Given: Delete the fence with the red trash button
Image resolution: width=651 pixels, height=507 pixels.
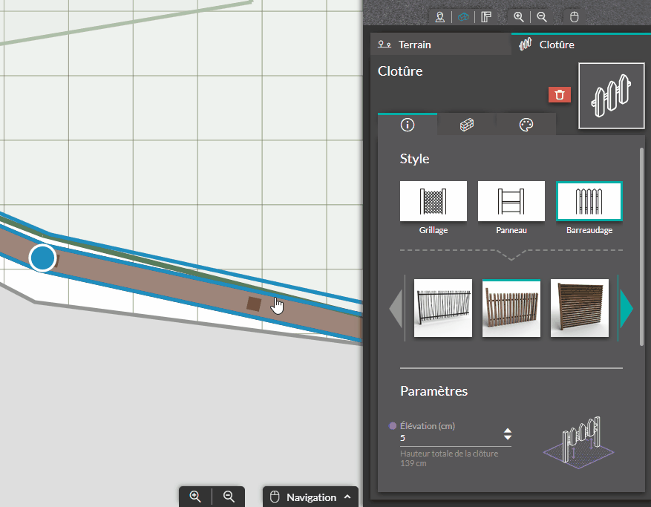Looking at the screenshot, I should pyautogui.click(x=560, y=94).
